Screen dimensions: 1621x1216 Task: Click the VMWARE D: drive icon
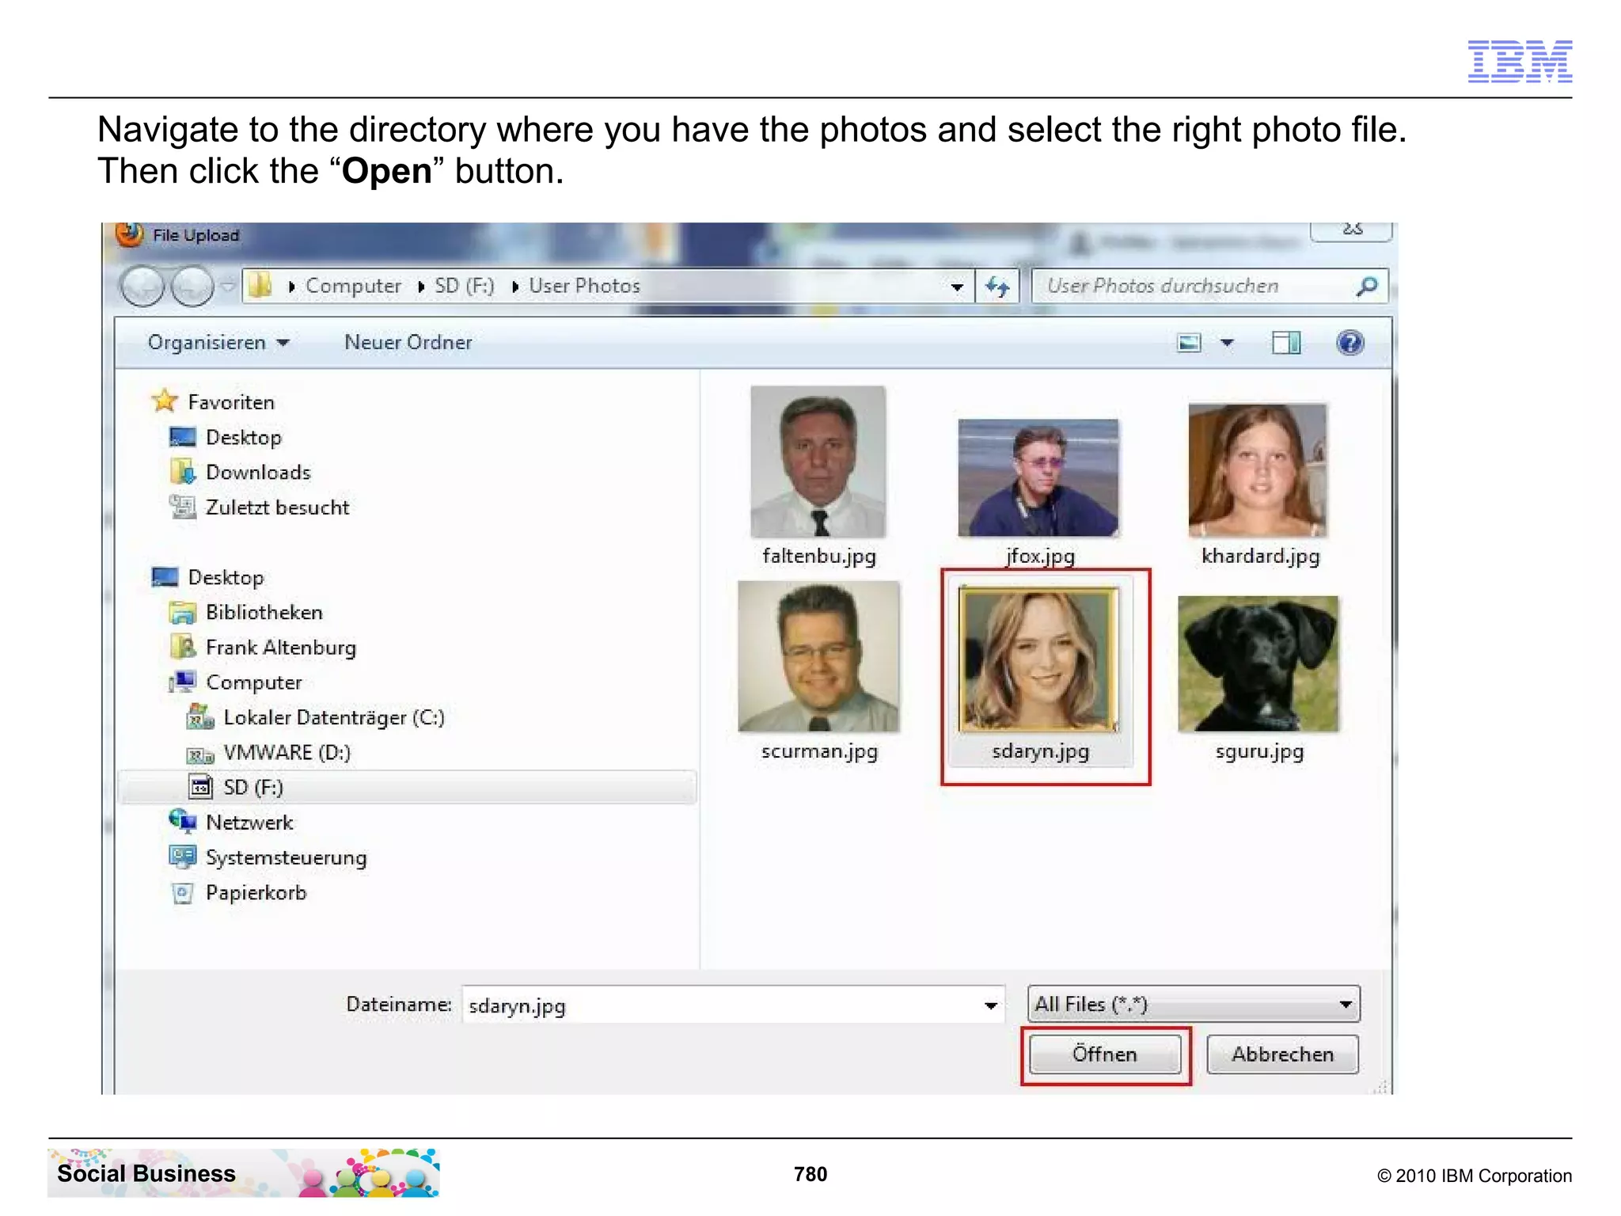[200, 755]
